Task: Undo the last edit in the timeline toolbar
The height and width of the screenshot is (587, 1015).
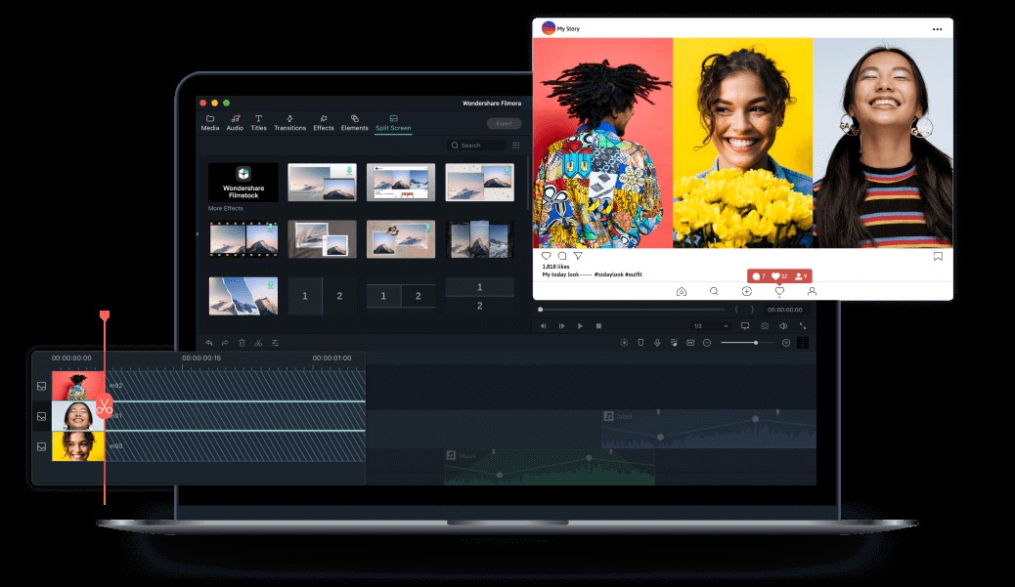Action: click(210, 342)
